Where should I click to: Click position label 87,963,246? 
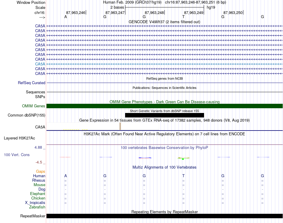click(x=76, y=12)
